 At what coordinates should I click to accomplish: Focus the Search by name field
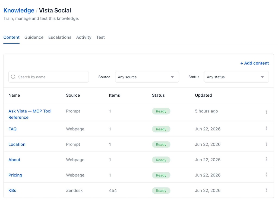pos(49,77)
